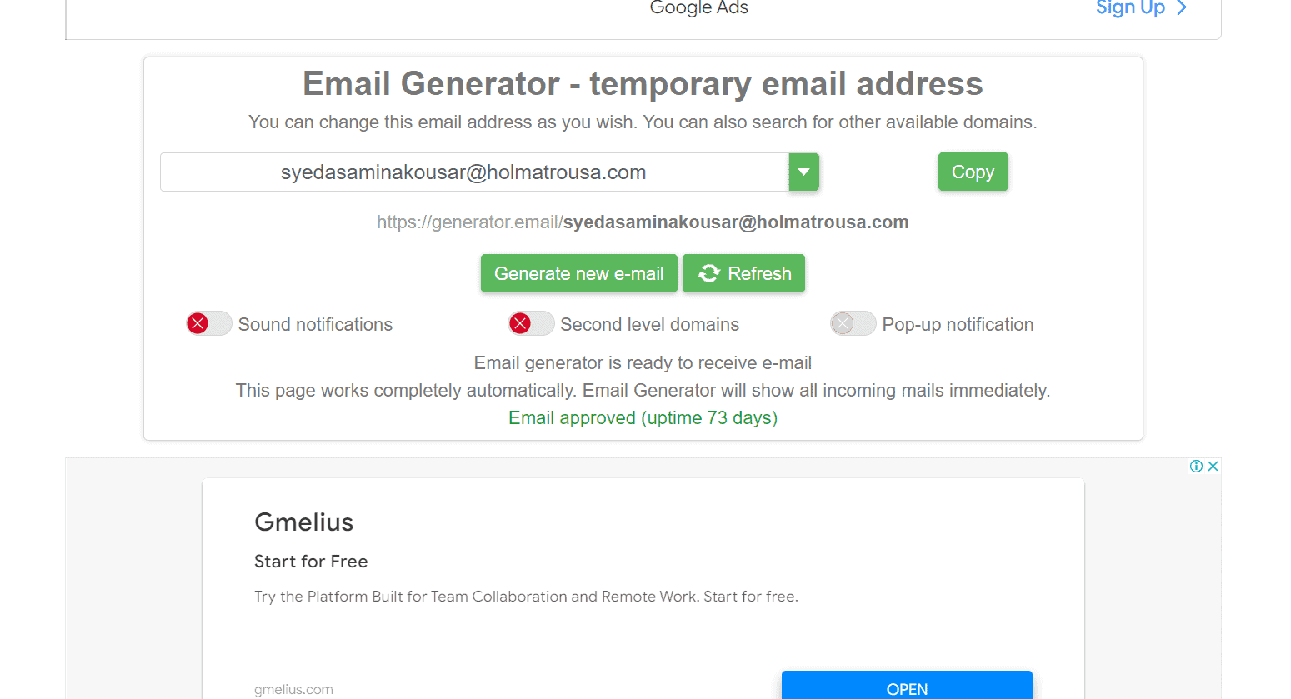Screen dimensions: 1291x699
Task: Click the Refresh button
Action: 743,272
